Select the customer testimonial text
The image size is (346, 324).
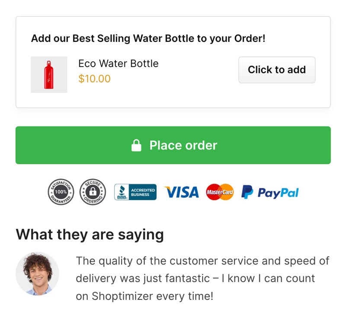[202, 279]
